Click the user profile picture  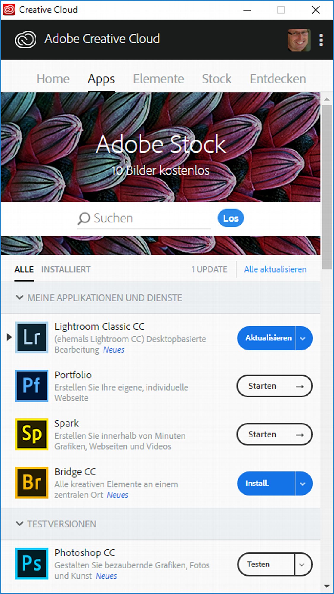tap(299, 40)
